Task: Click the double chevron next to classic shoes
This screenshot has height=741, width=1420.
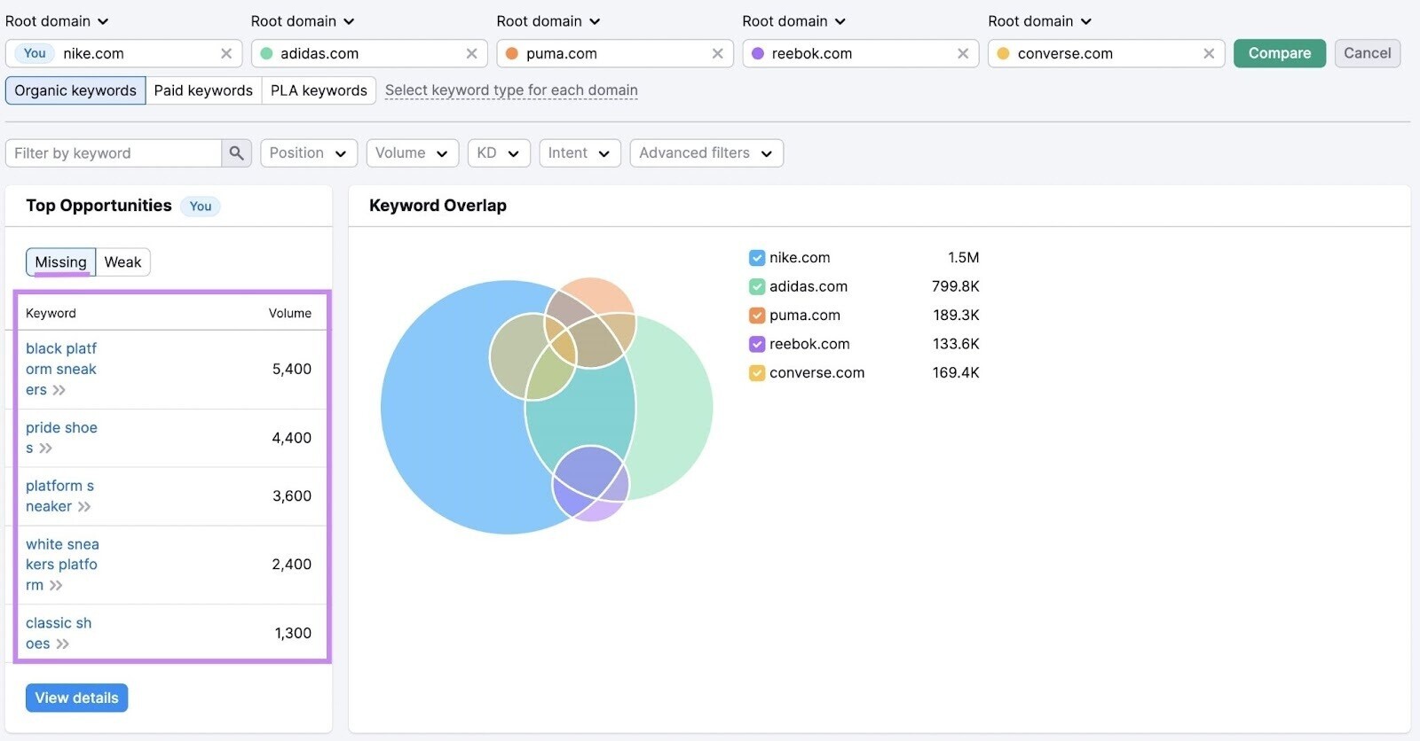Action: [x=62, y=644]
